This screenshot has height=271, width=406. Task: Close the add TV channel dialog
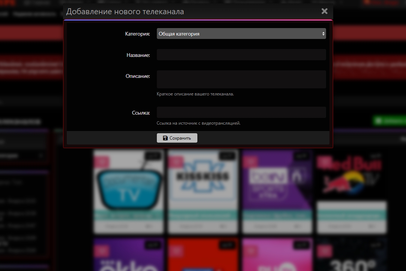pos(325,11)
